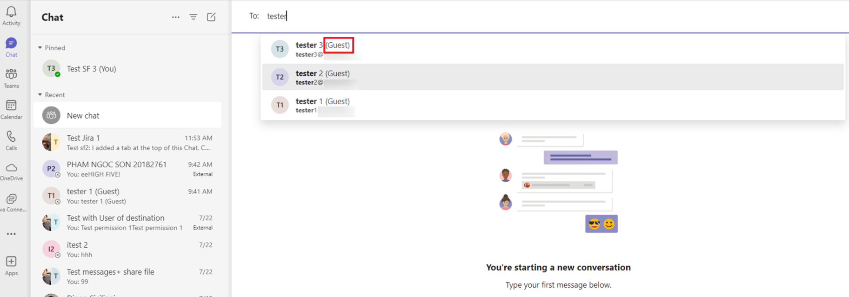Click 'You're starting a new conversation' text
The width and height of the screenshot is (849, 297).
coord(558,267)
